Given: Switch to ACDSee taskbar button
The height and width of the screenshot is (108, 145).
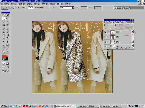Looking at the screenshot, I should coord(110,106).
